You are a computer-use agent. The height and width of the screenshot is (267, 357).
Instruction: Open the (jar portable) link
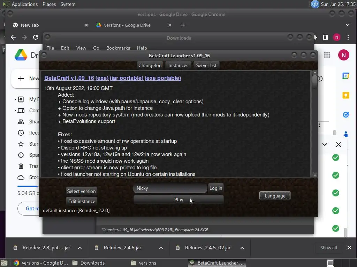(x=127, y=78)
